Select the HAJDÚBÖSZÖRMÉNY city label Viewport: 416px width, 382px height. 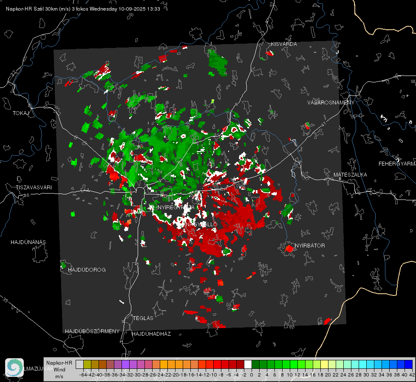(x=92, y=331)
